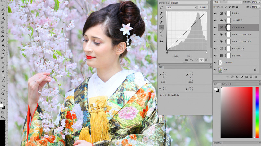The image size is (261, 146).
Task: Pick the Zoom tool
Action: pos(3,94)
